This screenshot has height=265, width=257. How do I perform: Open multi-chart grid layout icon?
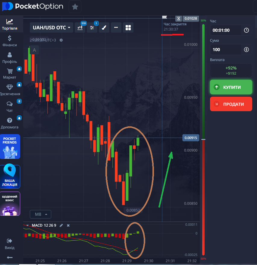pyautogui.click(x=128, y=27)
